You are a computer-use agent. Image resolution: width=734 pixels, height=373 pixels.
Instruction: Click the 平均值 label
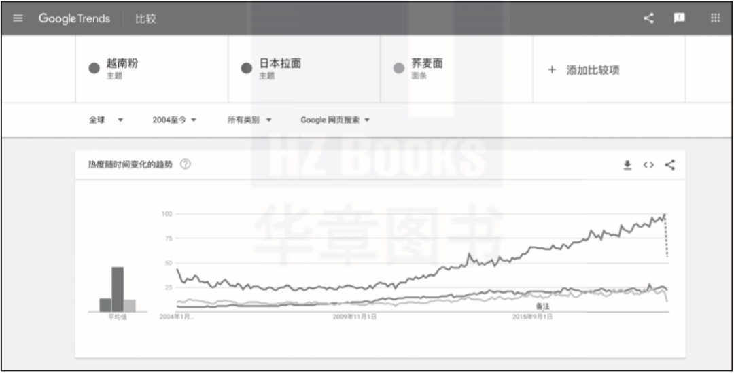coord(118,317)
